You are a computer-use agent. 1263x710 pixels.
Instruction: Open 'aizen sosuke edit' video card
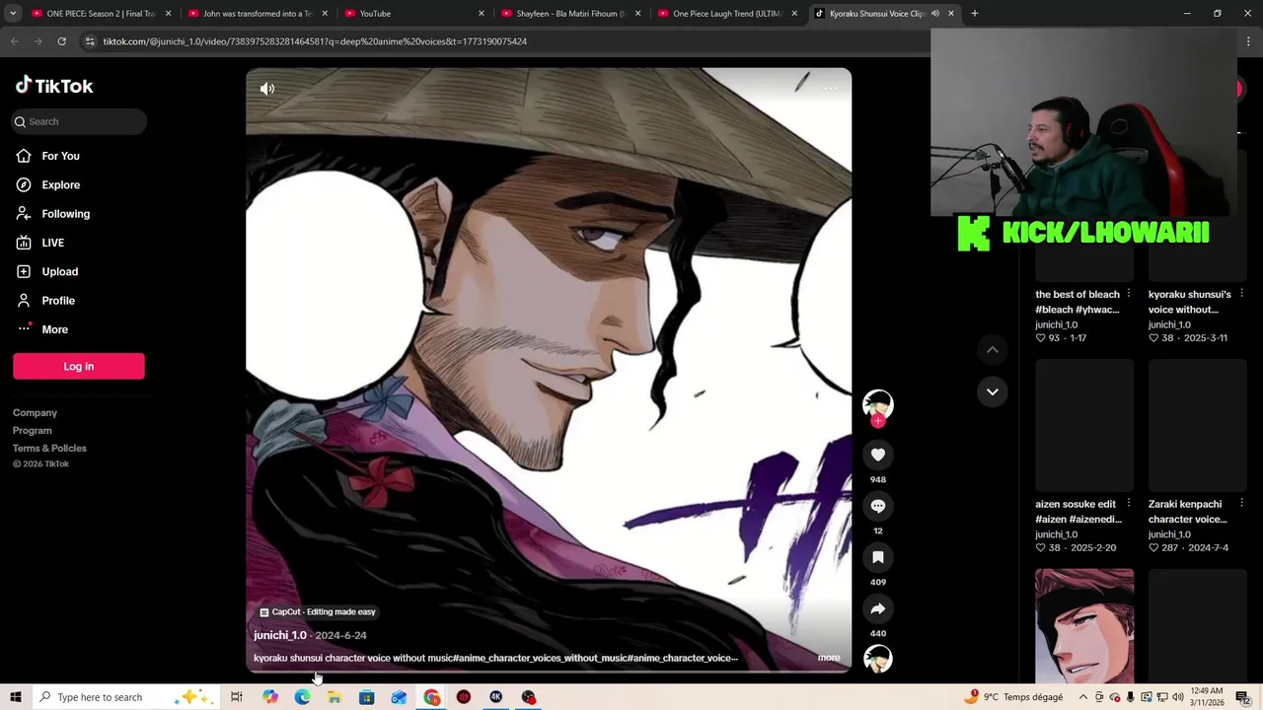tap(1084, 425)
